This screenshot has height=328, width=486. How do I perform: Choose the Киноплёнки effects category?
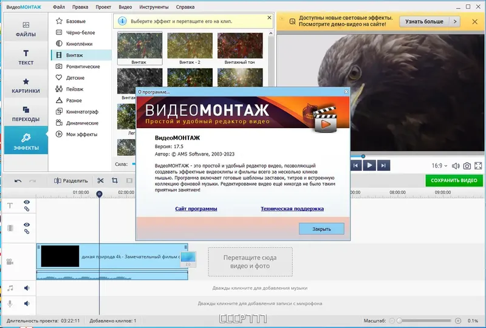coord(81,44)
